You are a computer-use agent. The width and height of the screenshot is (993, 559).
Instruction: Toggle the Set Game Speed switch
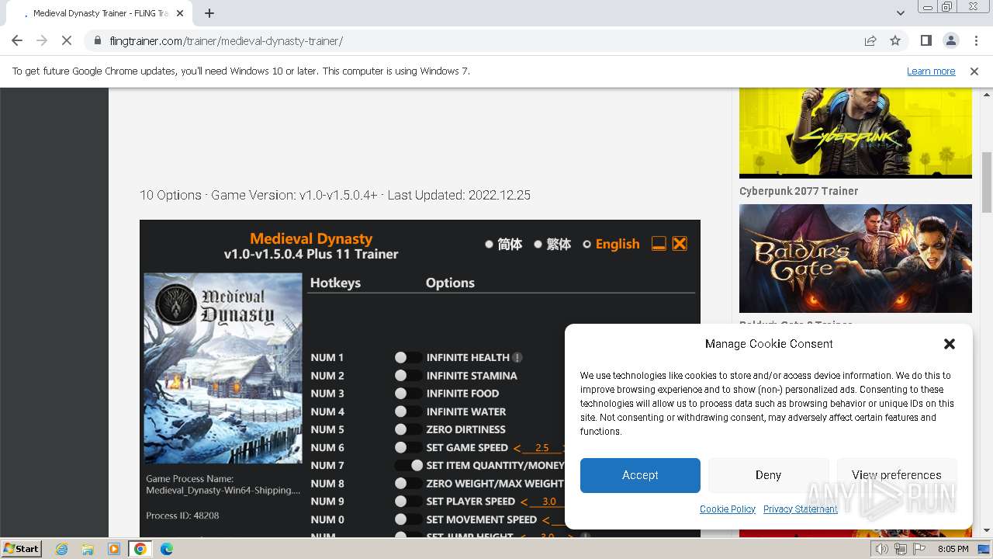[x=408, y=447]
